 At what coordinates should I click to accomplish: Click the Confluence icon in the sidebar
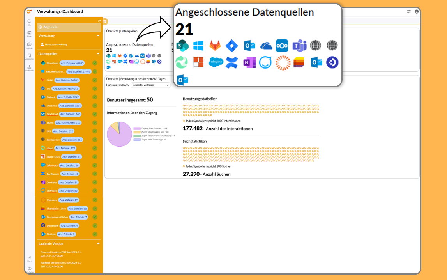tap(43, 174)
